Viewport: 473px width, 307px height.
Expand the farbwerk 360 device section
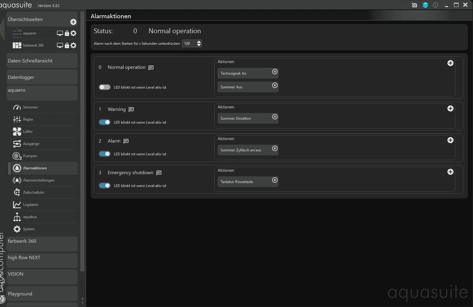click(42, 241)
